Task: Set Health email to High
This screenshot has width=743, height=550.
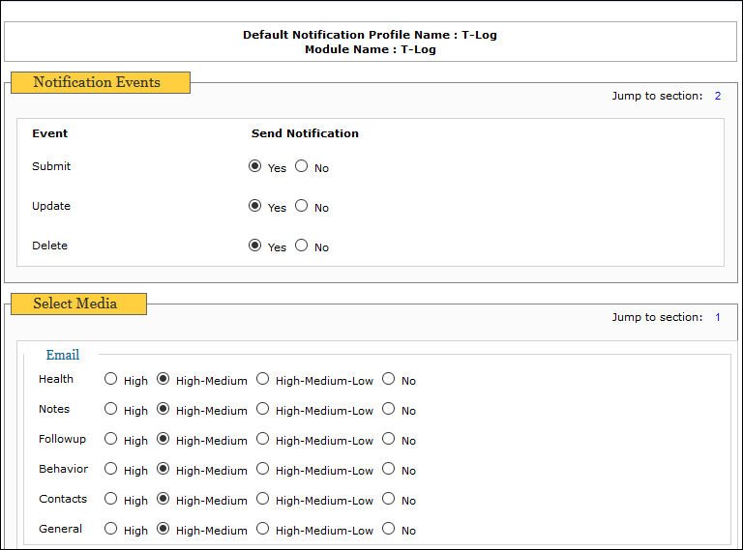Action: [x=111, y=379]
